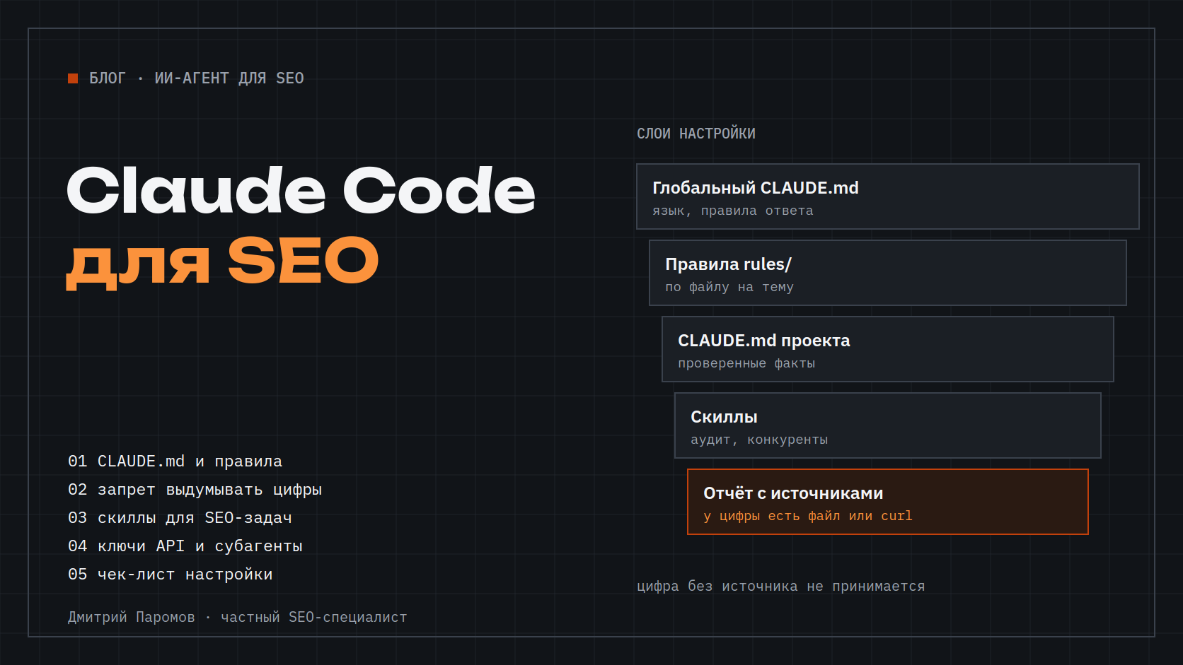Click item '01 CLAUDE.md и правила'
Image resolution: width=1183 pixels, height=665 pixels.
(x=175, y=461)
